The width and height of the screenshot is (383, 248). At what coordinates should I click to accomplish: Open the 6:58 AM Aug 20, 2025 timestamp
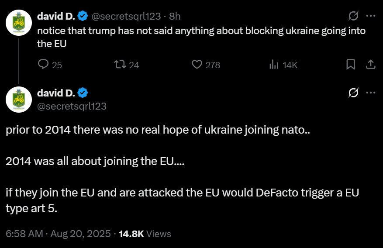[x=58, y=234]
